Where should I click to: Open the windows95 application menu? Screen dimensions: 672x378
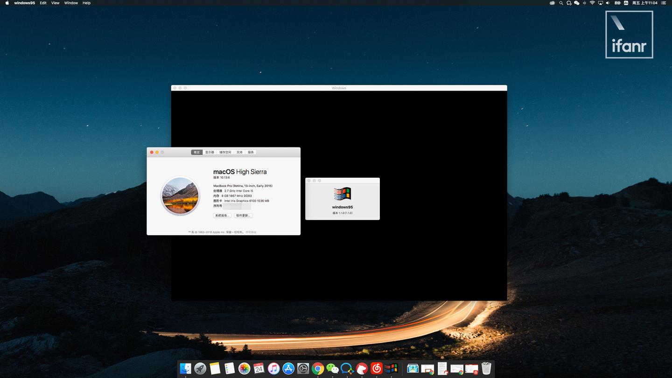pyautogui.click(x=24, y=3)
